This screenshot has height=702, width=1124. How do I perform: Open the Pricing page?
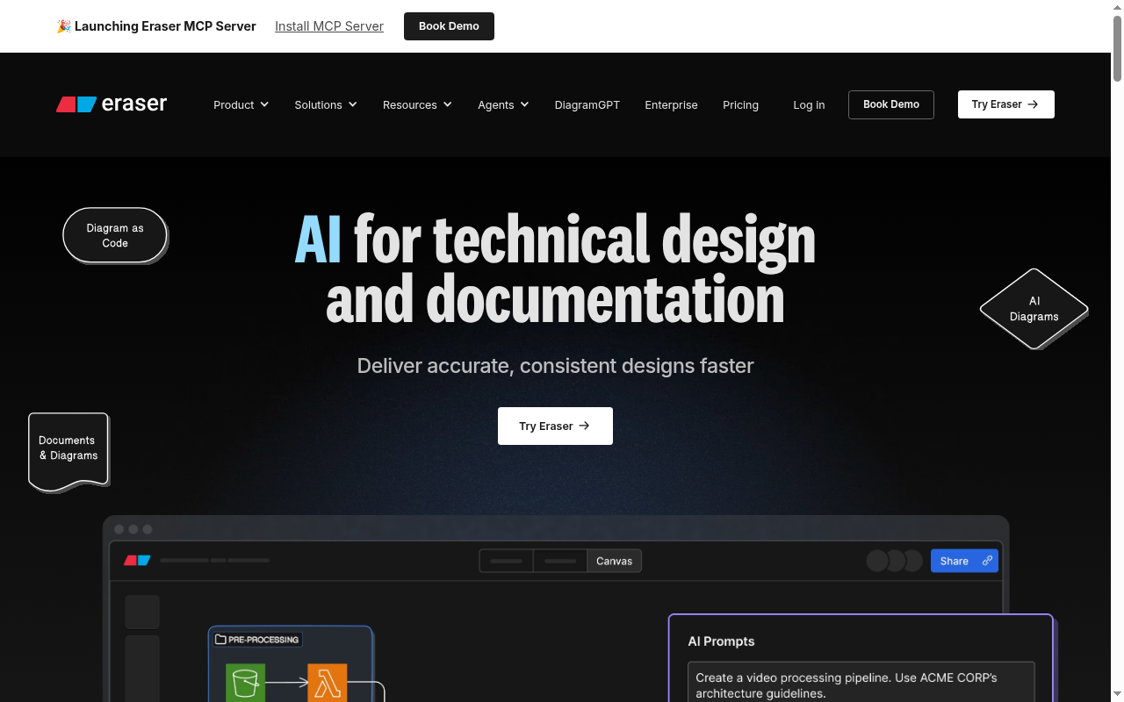point(740,104)
